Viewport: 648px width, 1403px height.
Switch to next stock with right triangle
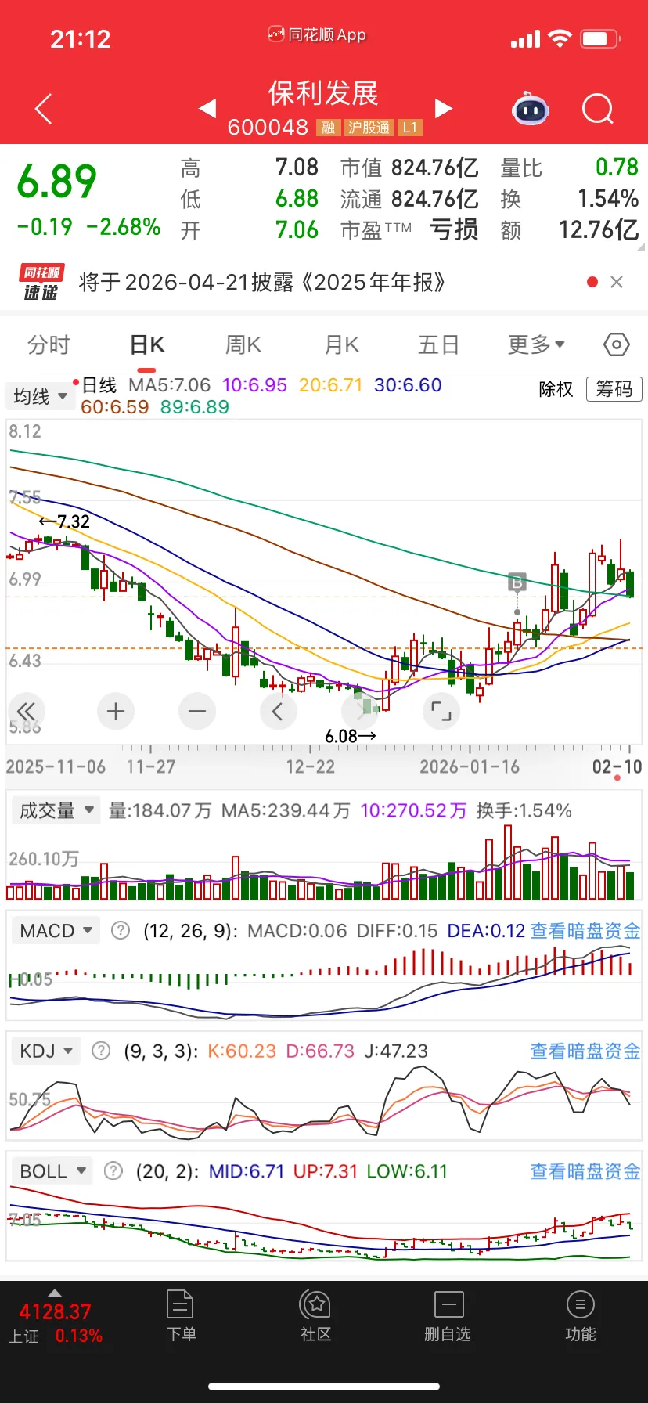443,108
